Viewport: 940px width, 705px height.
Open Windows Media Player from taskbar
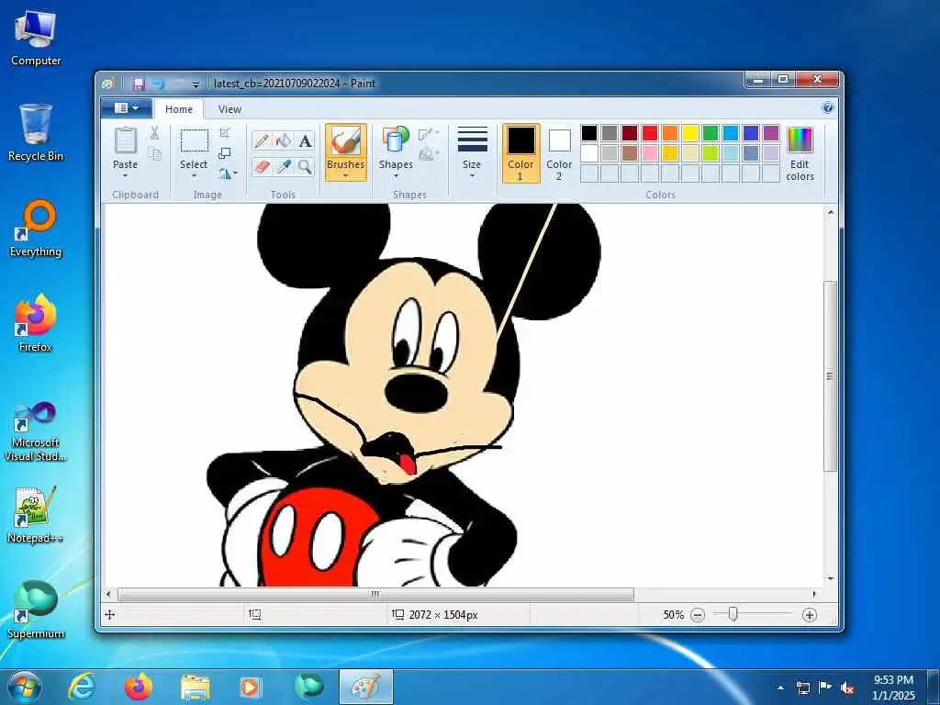[250, 687]
